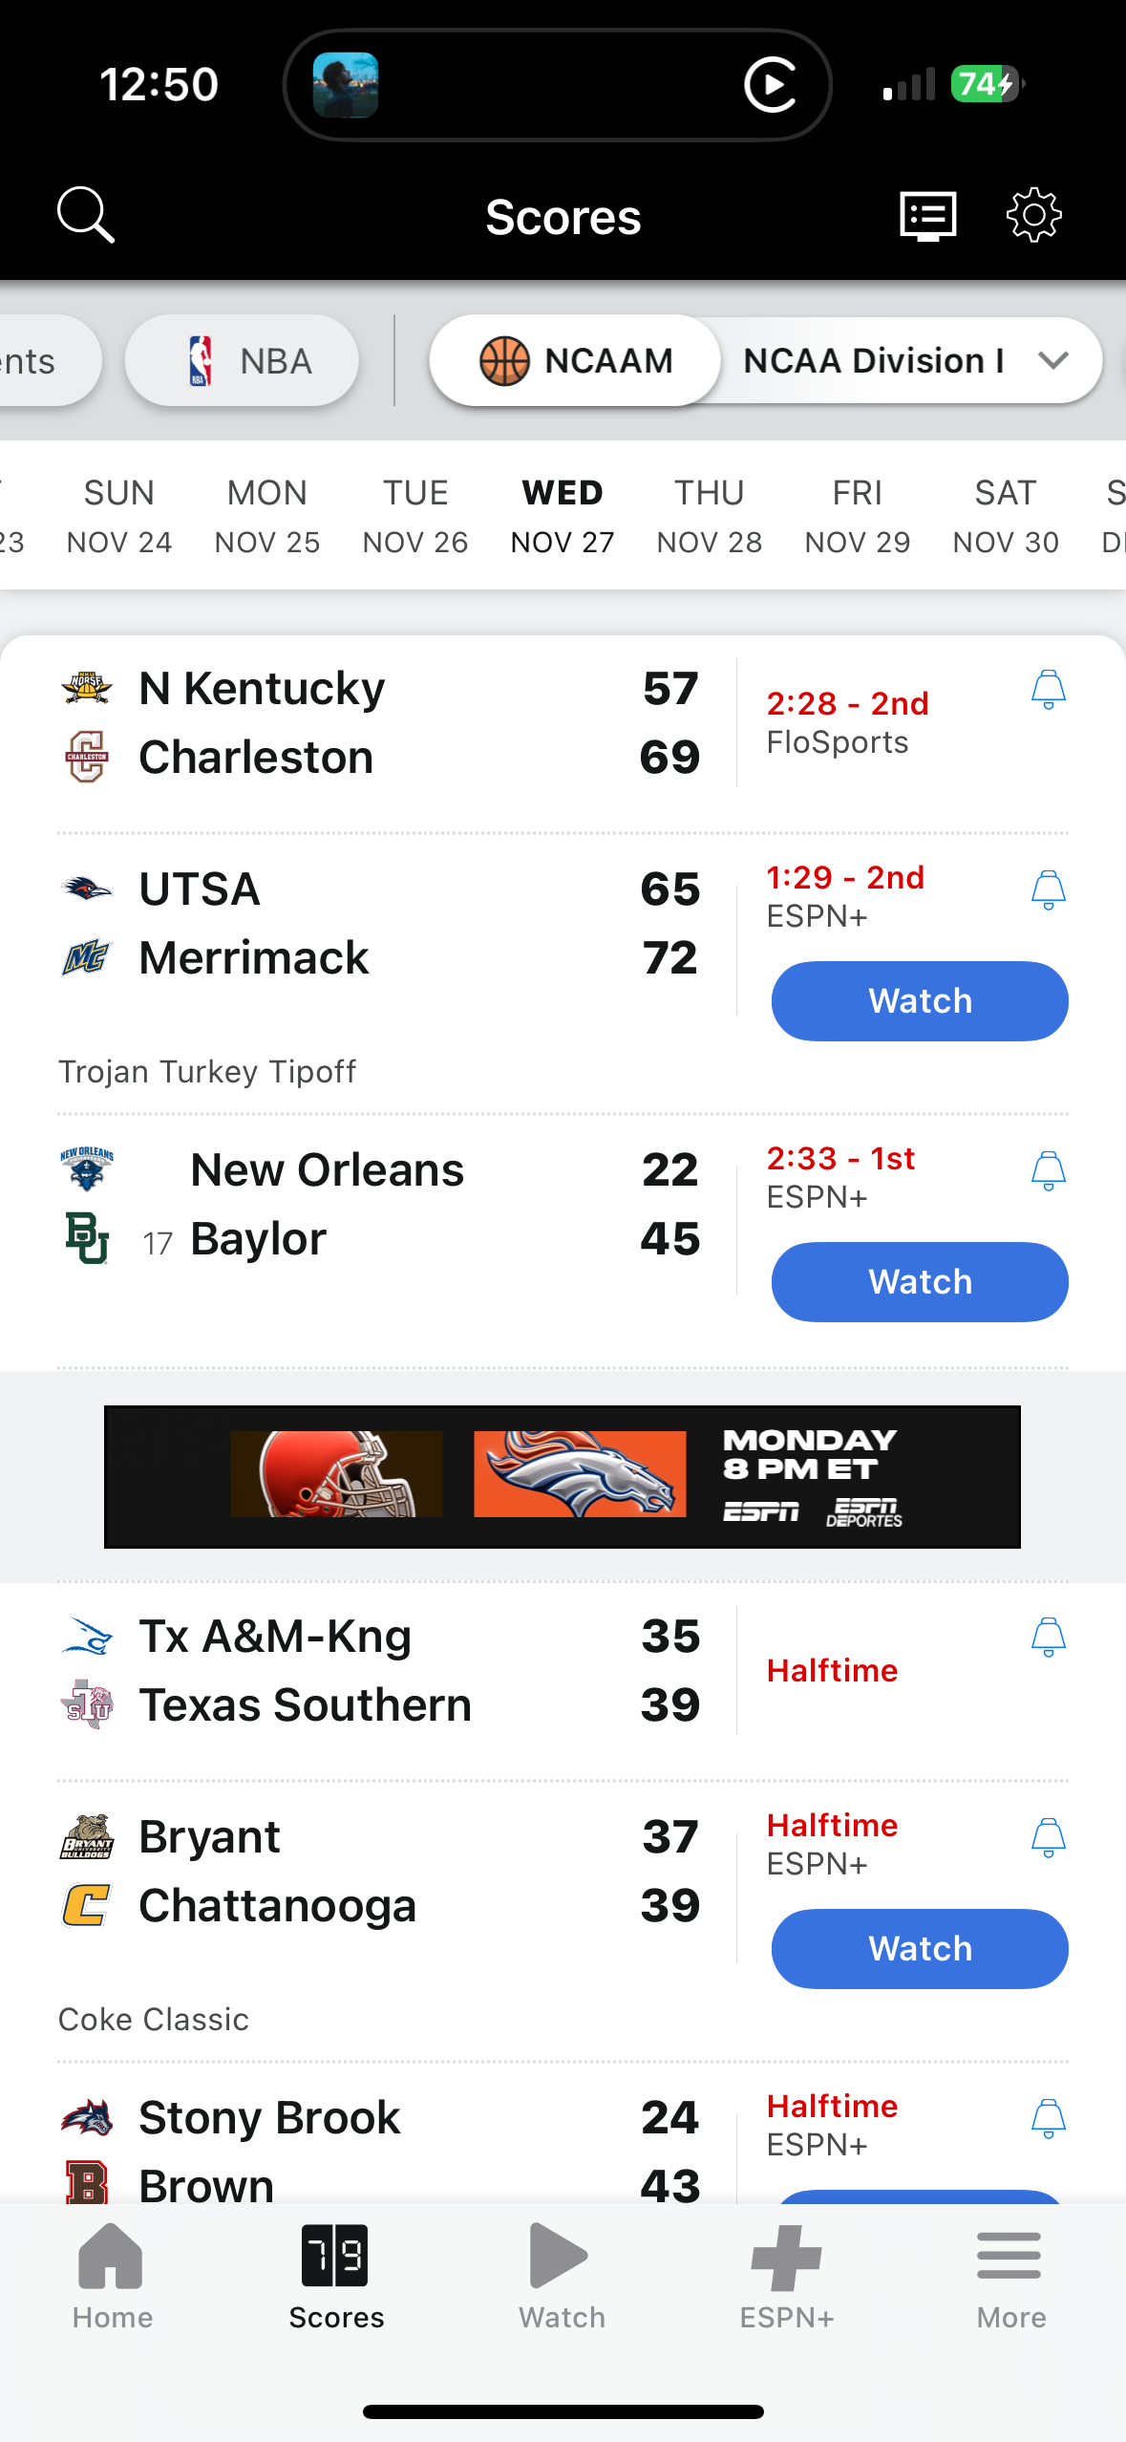Tap the Monday 8 PM ET ad banner
Screen dimensions: 1126x2442
(562, 1476)
